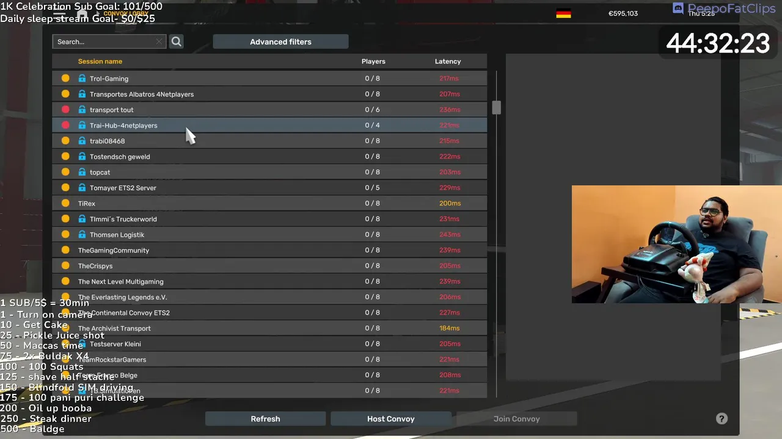The width and height of the screenshot is (782, 439).
Task: Click lock icon of transport tout
Action: coord(82,110)
